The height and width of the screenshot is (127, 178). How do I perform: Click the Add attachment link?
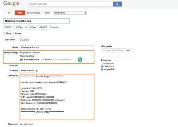point(27,124)
